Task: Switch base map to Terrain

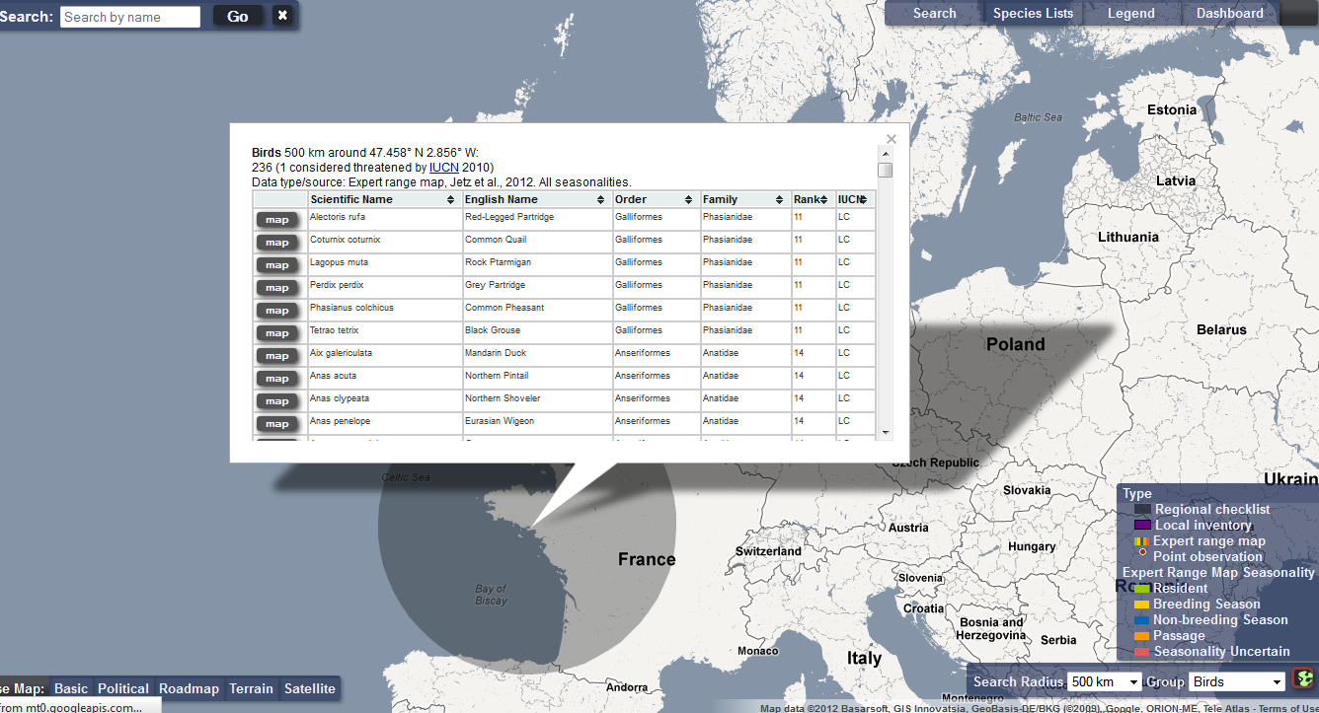Action: click(x=251, y=688)
